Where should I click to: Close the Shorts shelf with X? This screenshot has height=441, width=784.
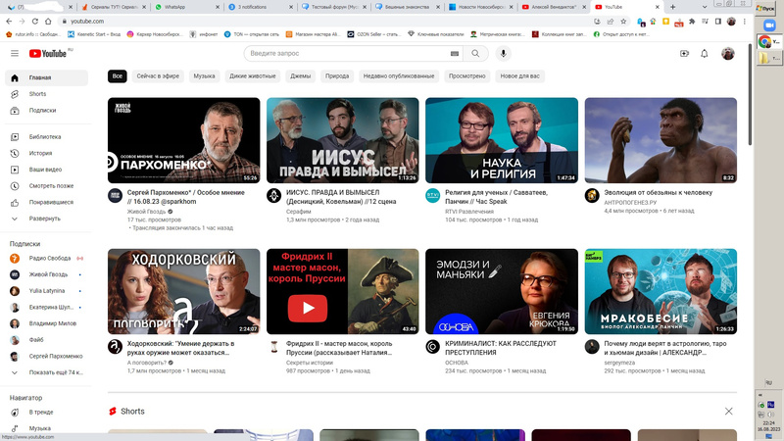click(728, 412)
